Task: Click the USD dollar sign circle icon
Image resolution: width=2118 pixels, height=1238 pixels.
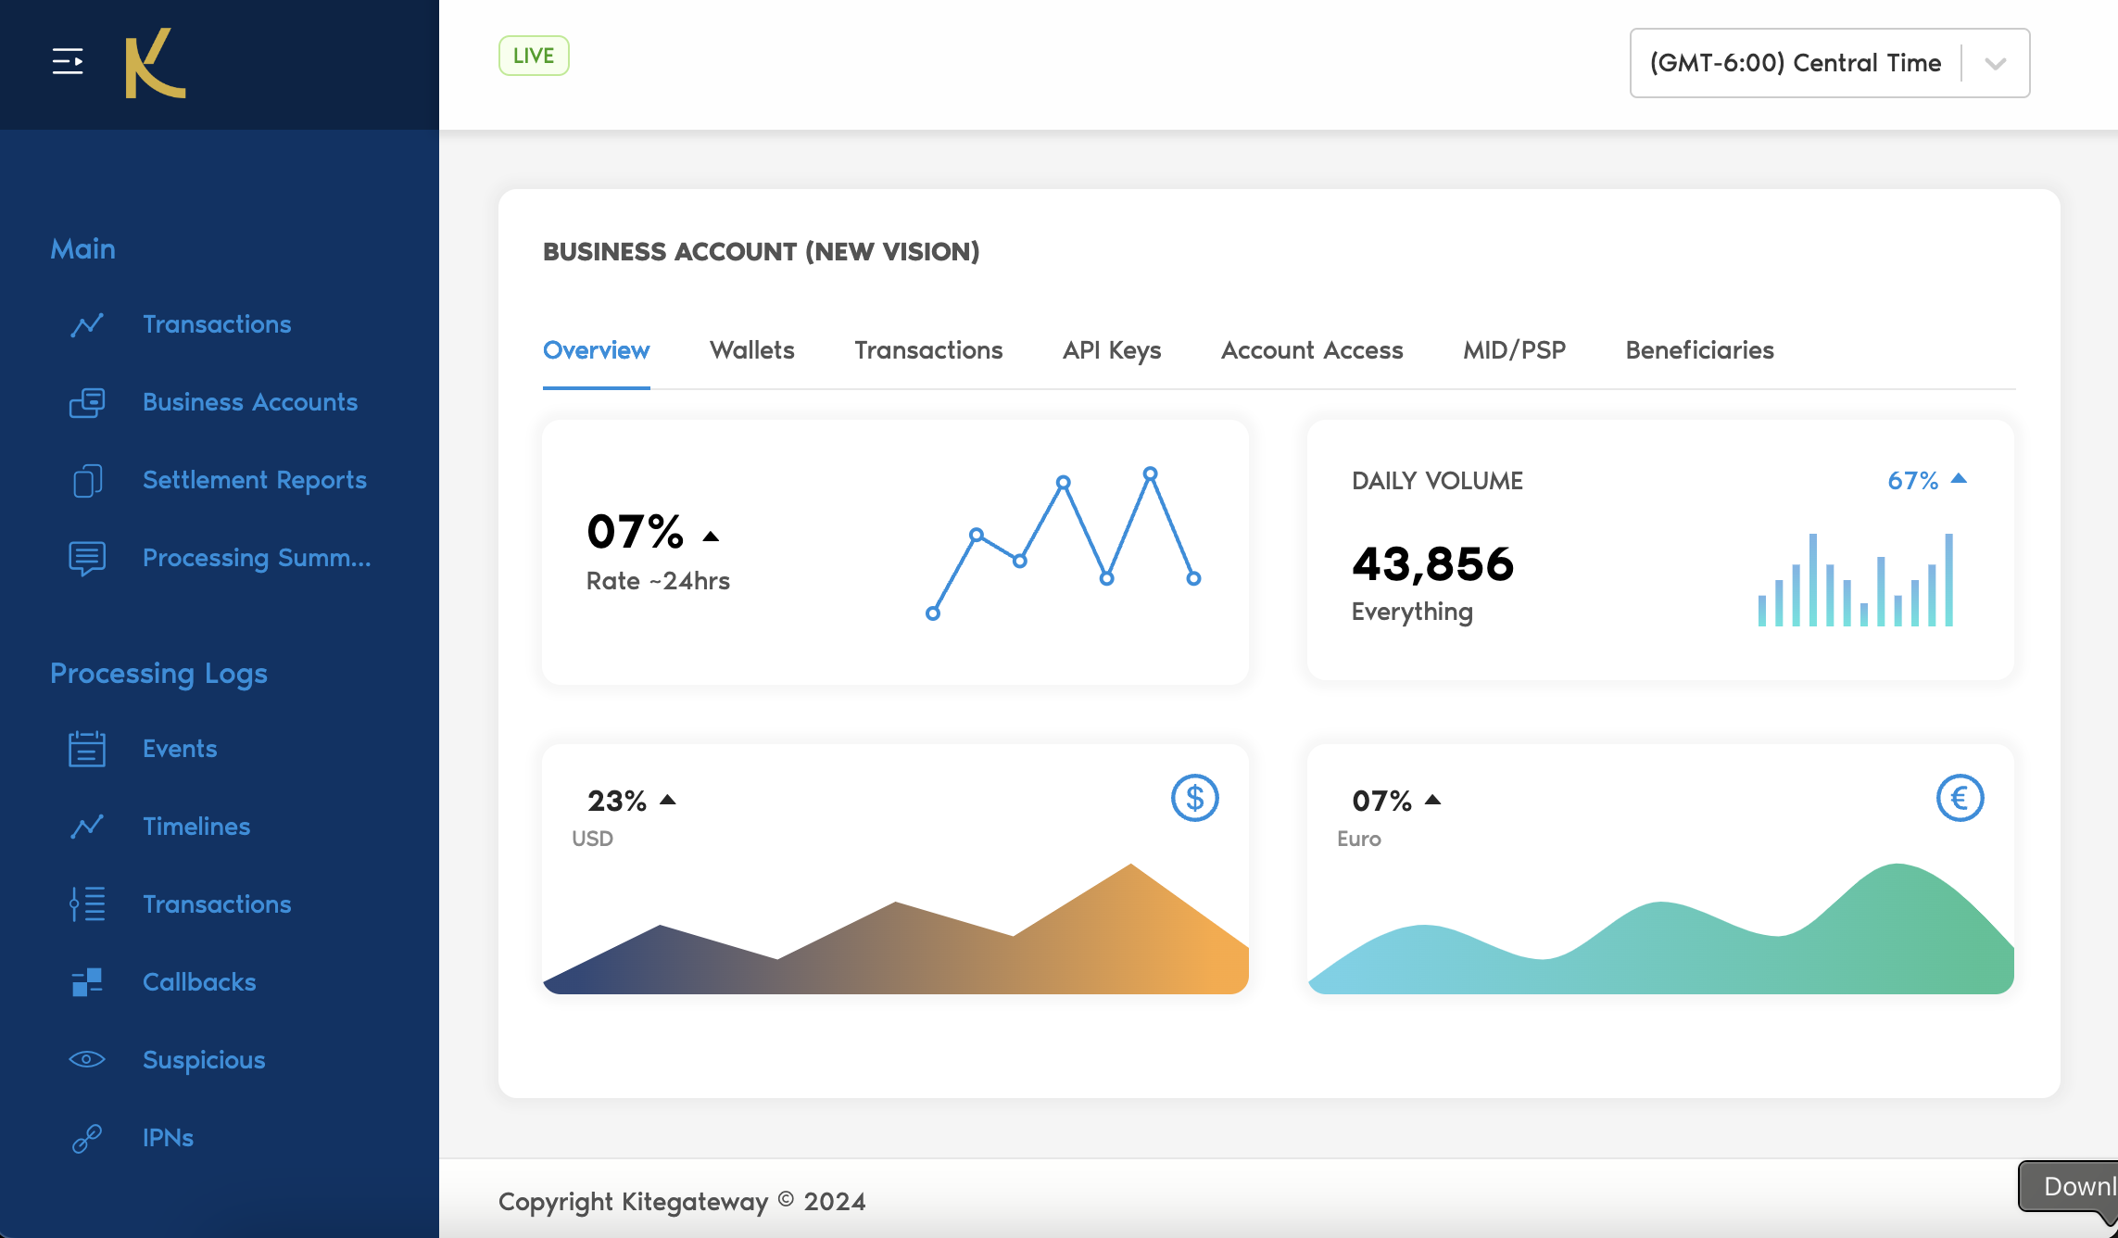Action: (1194, 798)
